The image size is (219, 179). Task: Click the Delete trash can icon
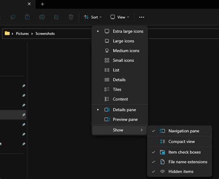(71, 17)
